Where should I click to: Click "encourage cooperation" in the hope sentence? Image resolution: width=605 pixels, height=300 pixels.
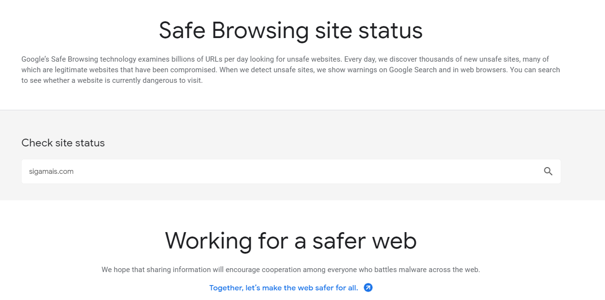coord(264,270)
